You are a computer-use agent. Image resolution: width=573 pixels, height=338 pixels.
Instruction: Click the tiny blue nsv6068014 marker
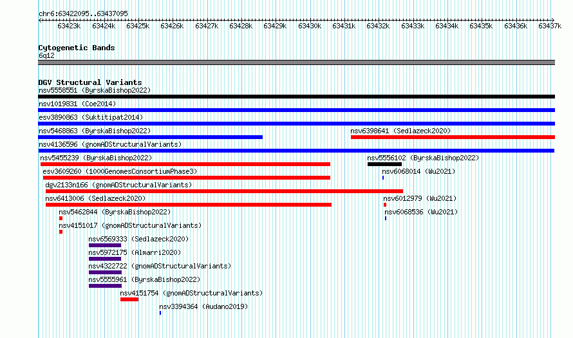[383, 178]
